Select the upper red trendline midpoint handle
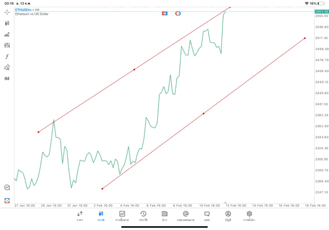 [x=134, y=69]
